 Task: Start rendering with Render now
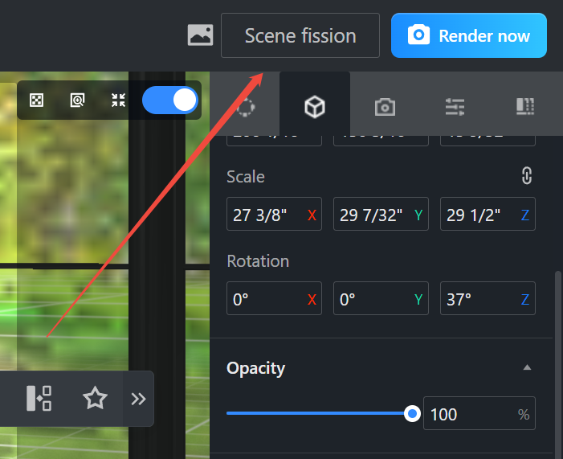click(469, 35)
